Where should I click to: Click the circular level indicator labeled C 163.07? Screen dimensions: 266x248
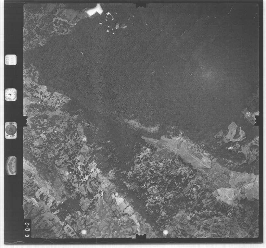[11, 130]
